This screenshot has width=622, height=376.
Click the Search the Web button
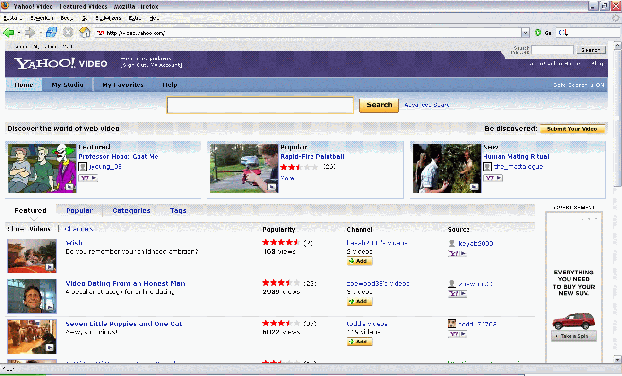click(x=591, y=50)
